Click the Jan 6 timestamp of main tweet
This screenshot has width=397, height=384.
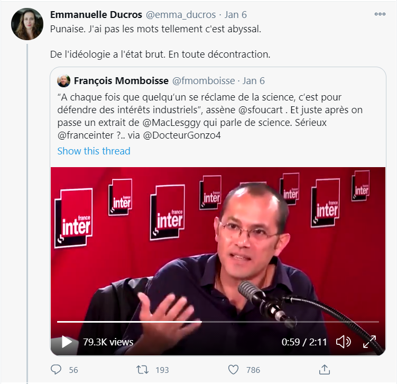[x=235, y=15]
